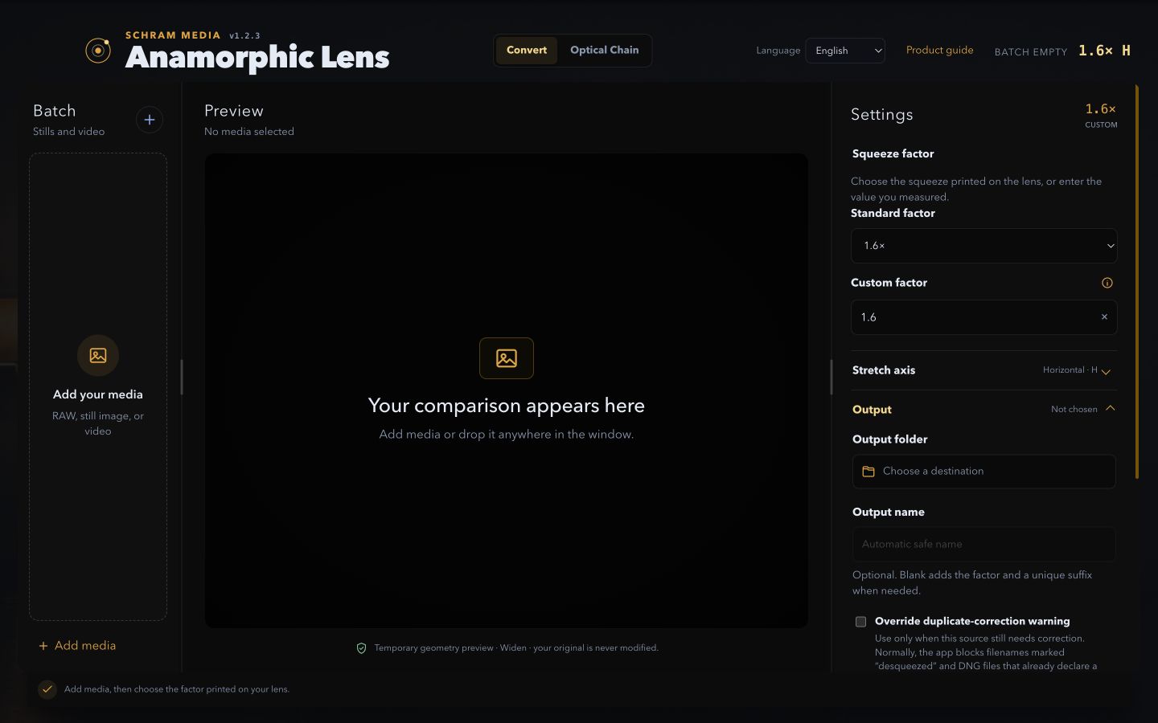Click the v1.2.3 version label
Viewport: 1158px width, 723px height.
[244, 35]
